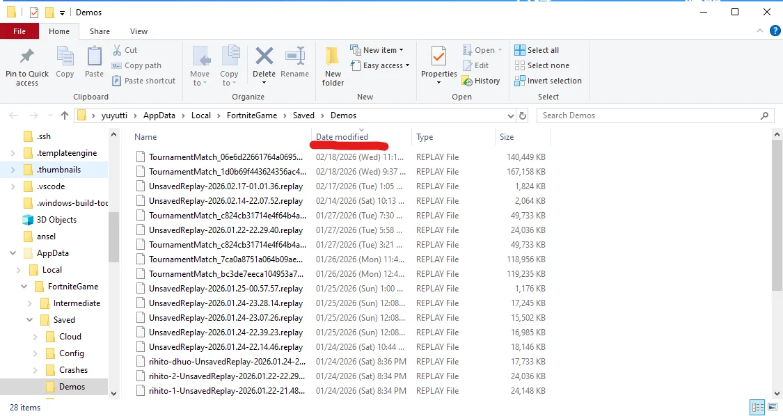Switch to large thumbnails view icon
Screen dimensions: 783x416
click(x=772, y=407)
